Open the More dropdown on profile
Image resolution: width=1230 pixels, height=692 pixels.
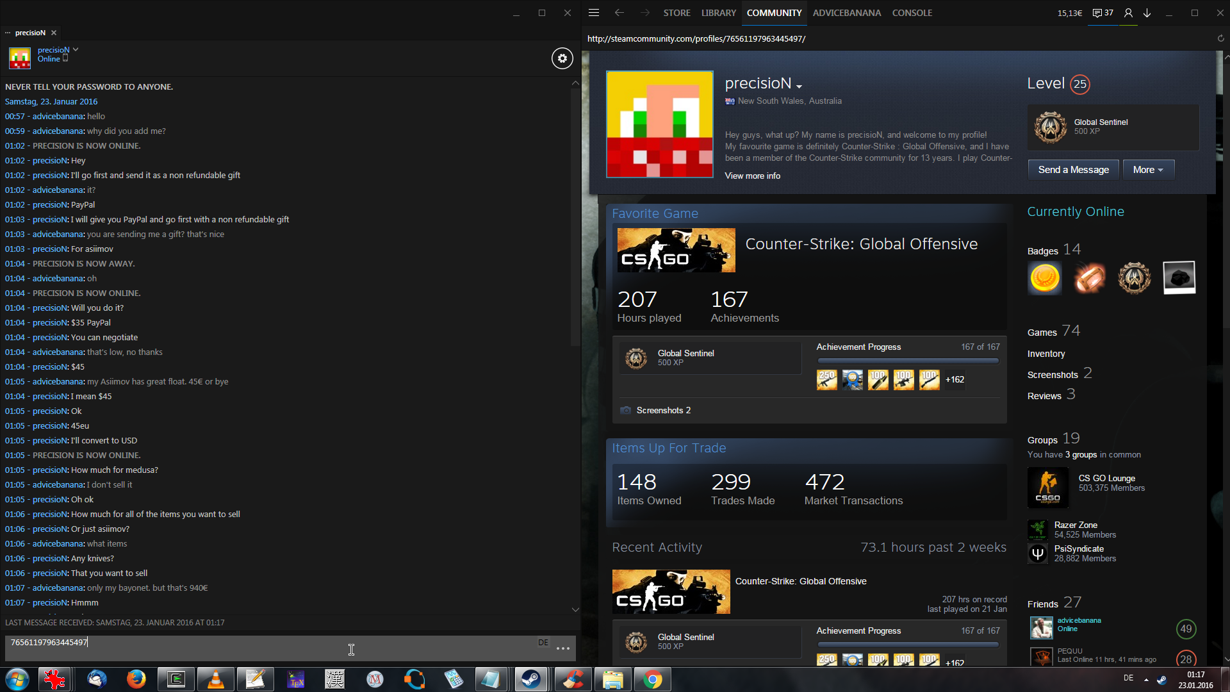pyautogui.click(x=1148, y=170)
